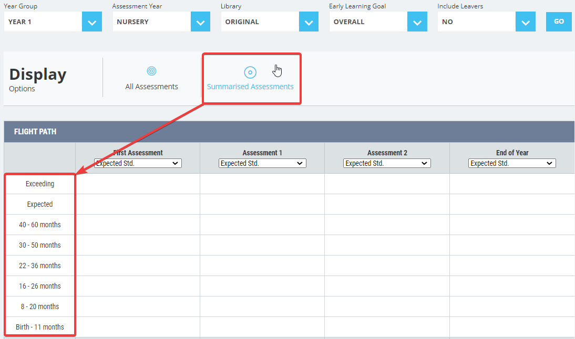Click the Assessment 1 column header
This screenshot has height=339, width=575.
tap(262, 153)
